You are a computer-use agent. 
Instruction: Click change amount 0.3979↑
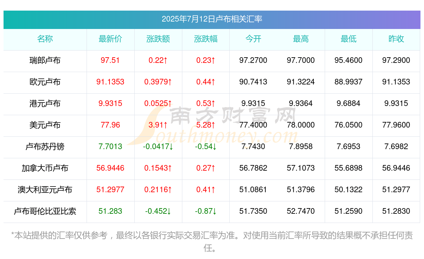coord(158,82)
